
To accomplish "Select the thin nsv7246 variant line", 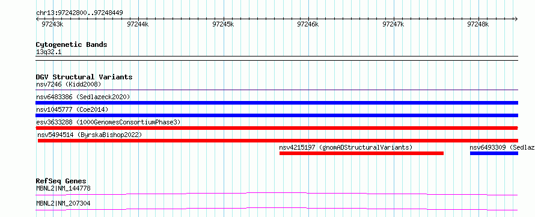I will [x=277, y=90].
